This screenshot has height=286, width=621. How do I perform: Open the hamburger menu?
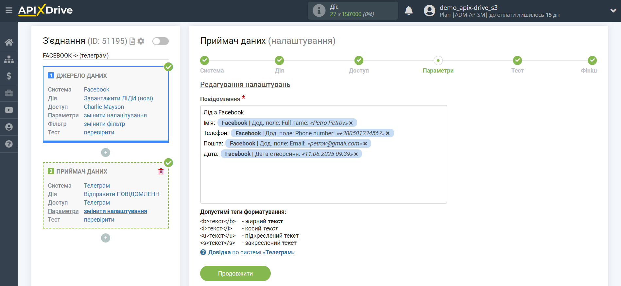point(9,10)
